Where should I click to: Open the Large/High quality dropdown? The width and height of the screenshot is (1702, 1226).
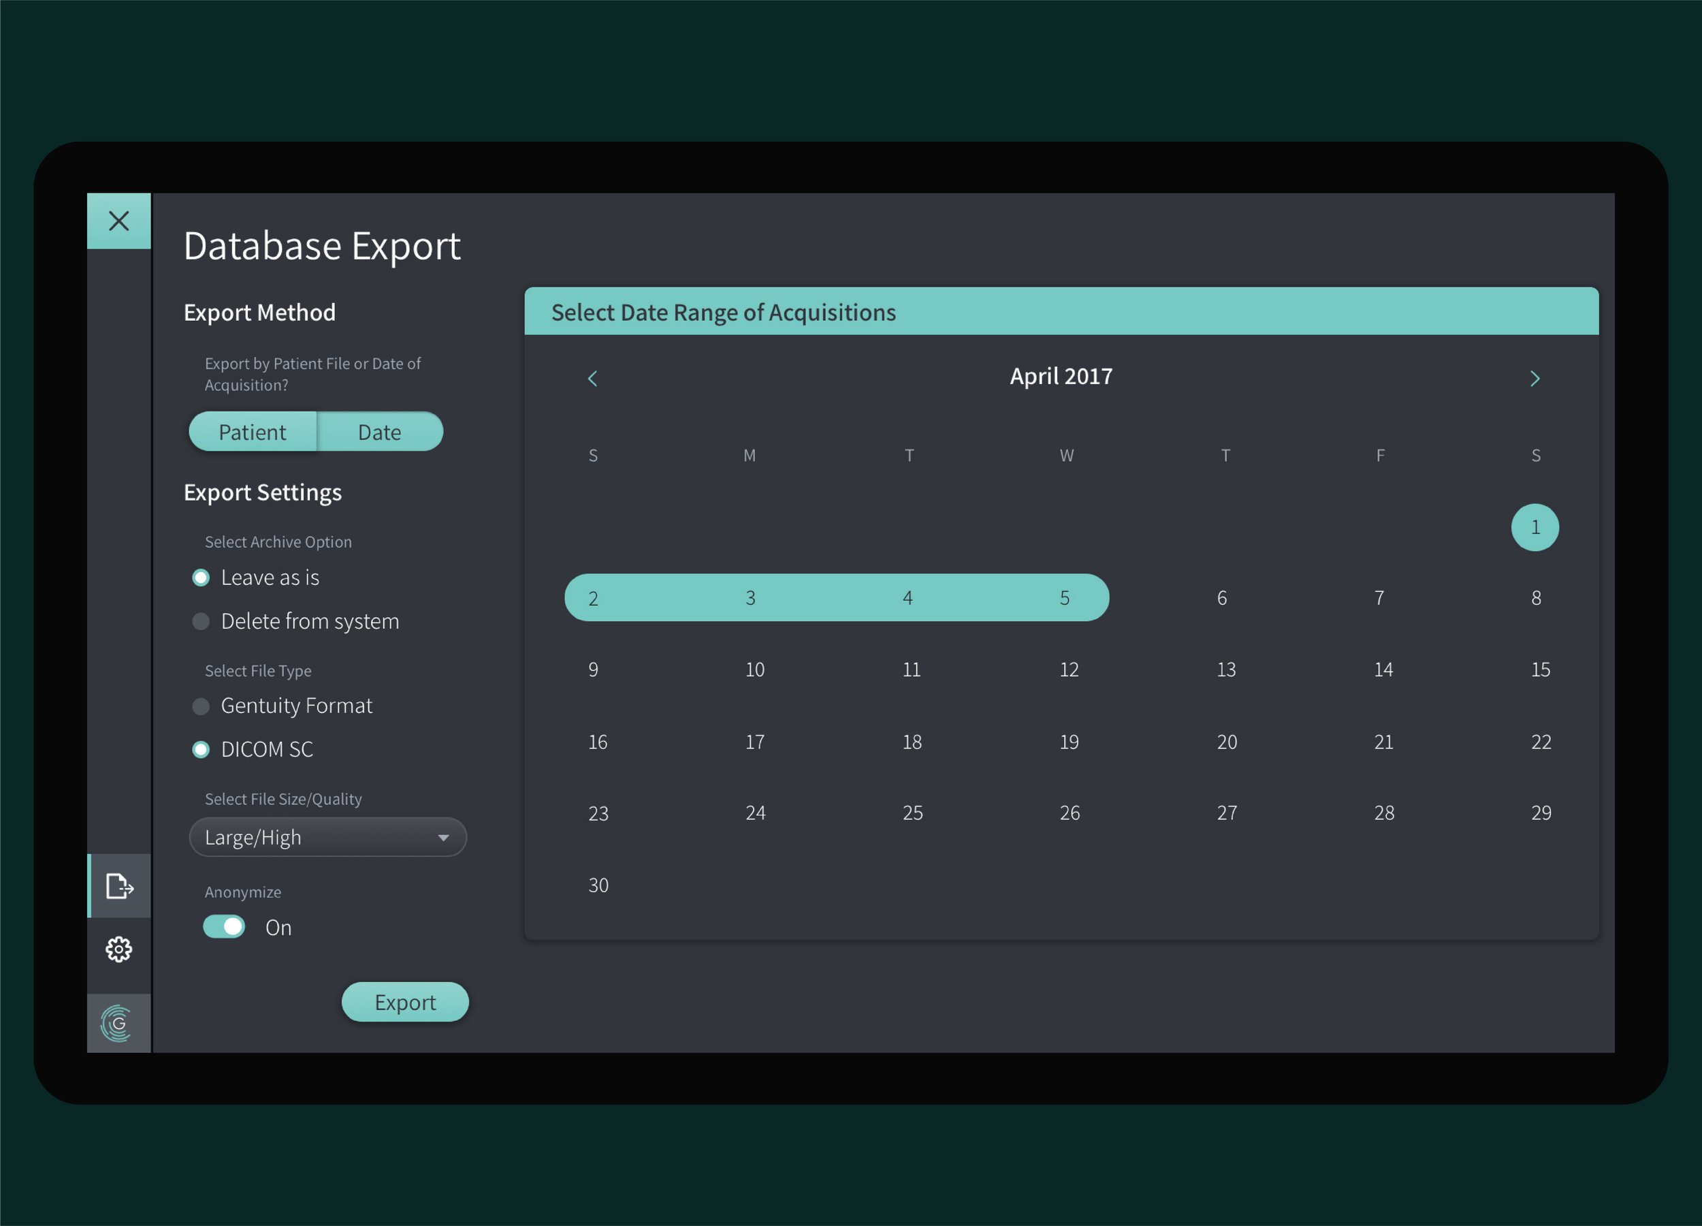coord(328,837)
